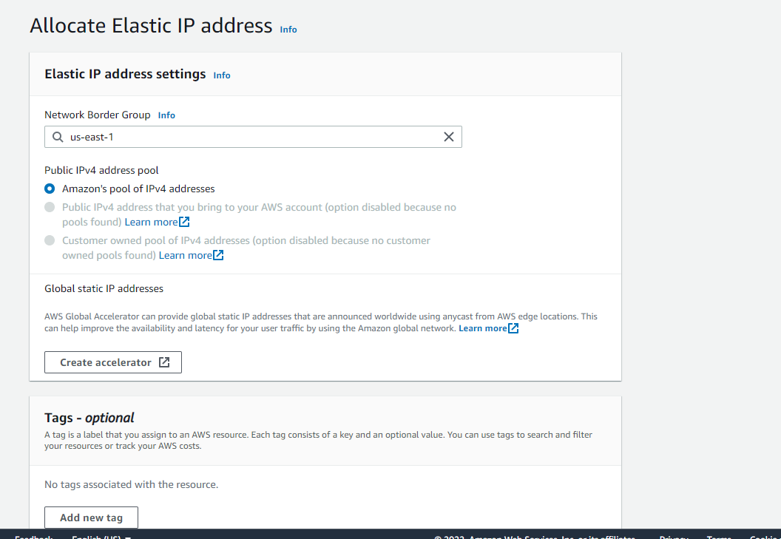Click external-link icon beside Global Accelerator Learn more
The width and height of the screenshot is (781, 539).
(513, 328)
